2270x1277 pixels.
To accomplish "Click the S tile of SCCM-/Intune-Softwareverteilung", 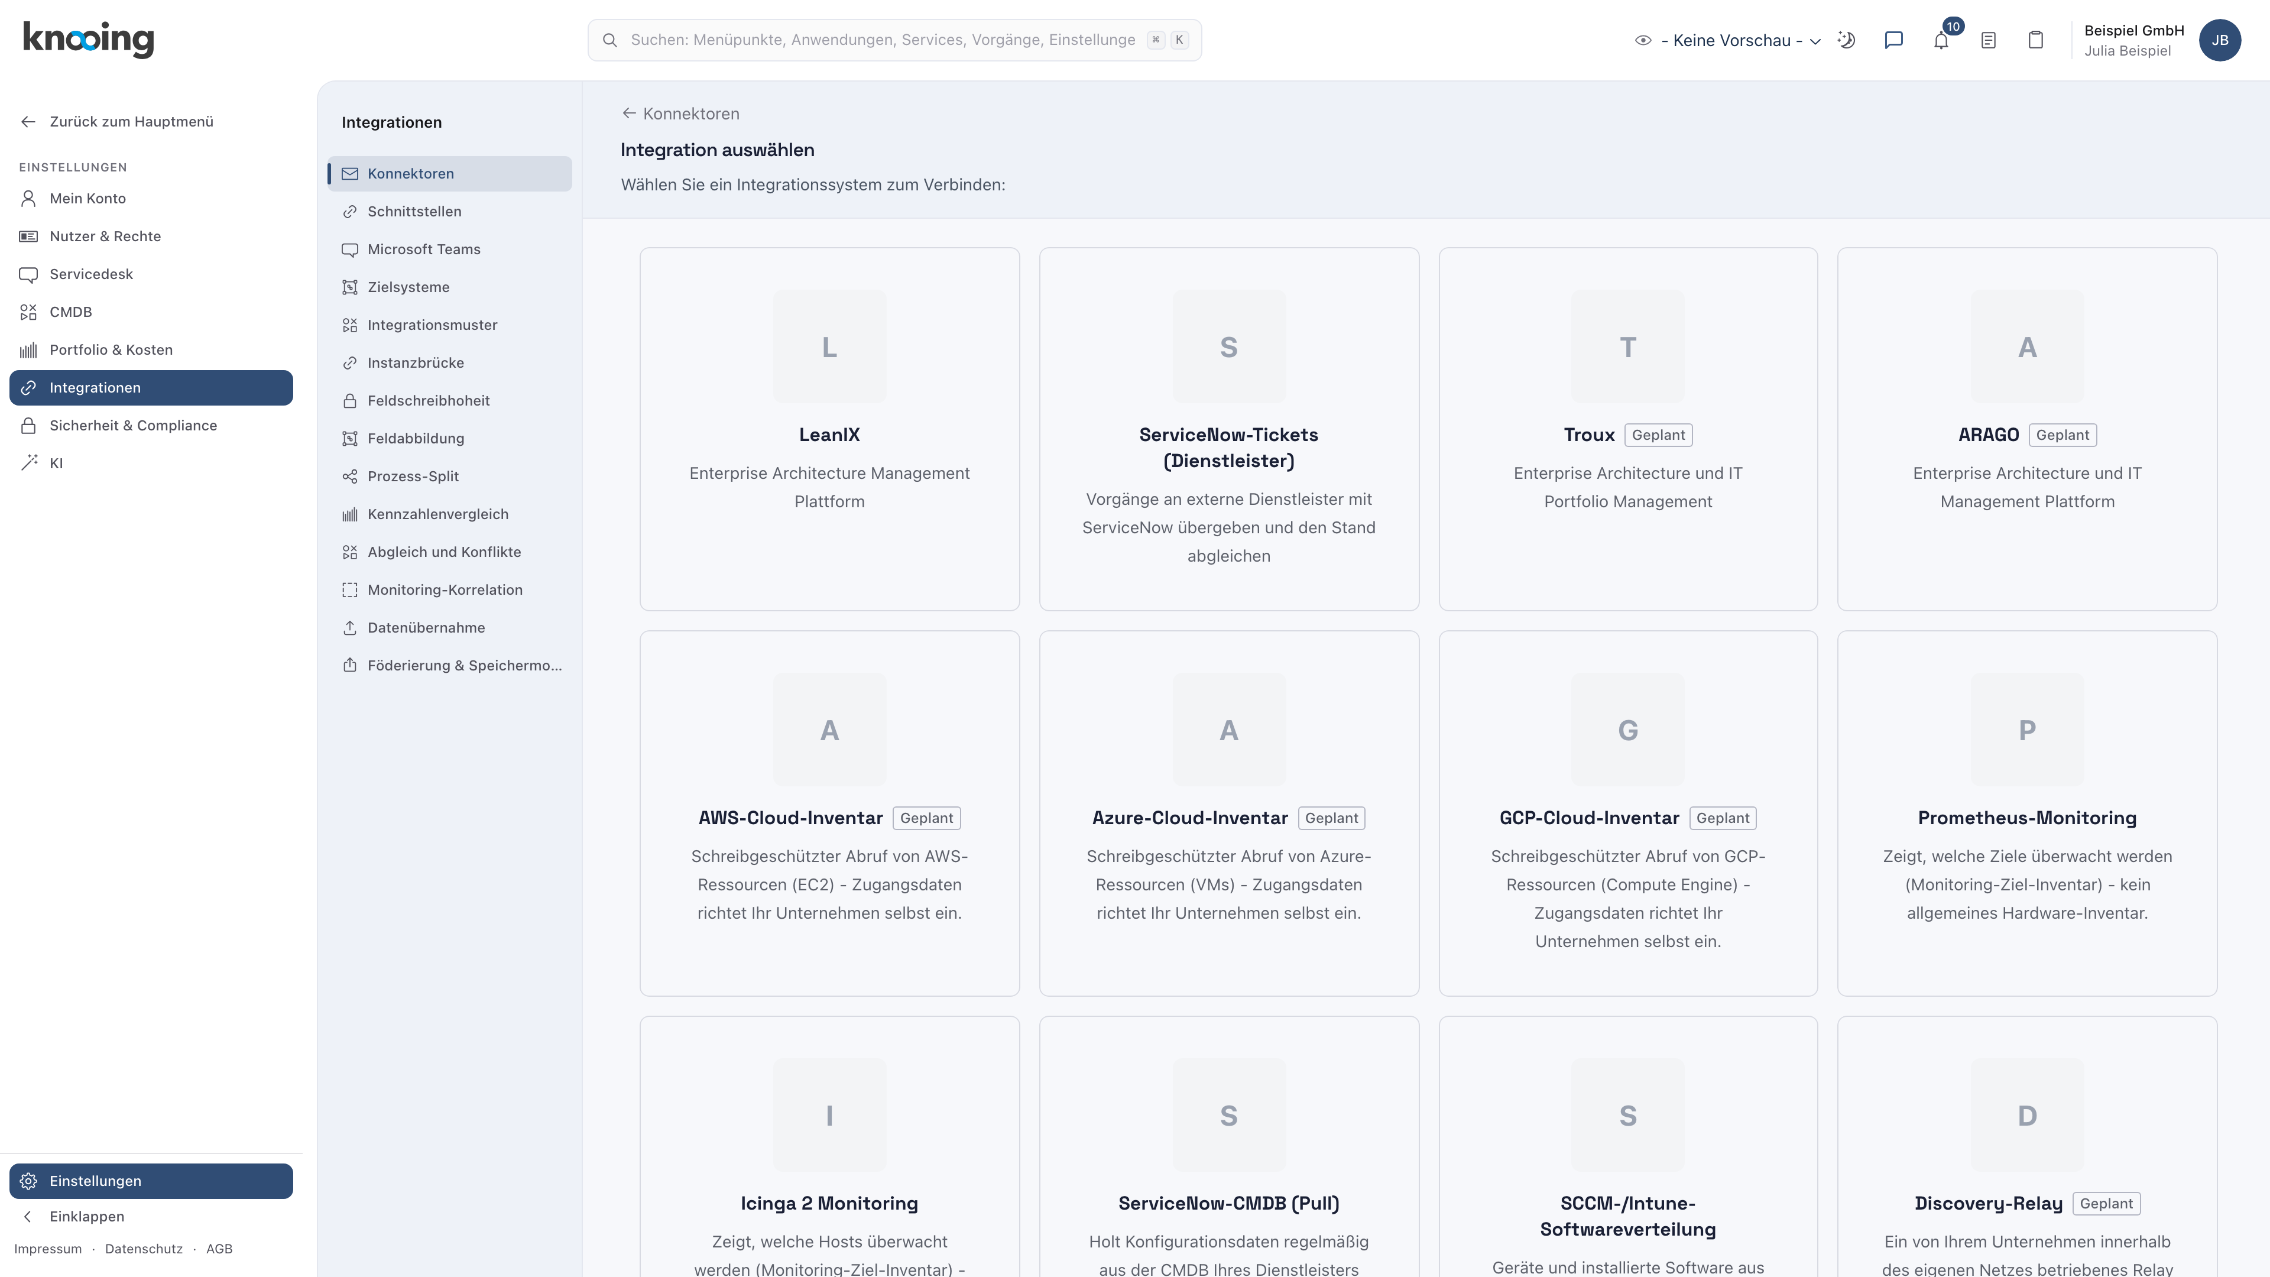I will pos(1627,1116).
